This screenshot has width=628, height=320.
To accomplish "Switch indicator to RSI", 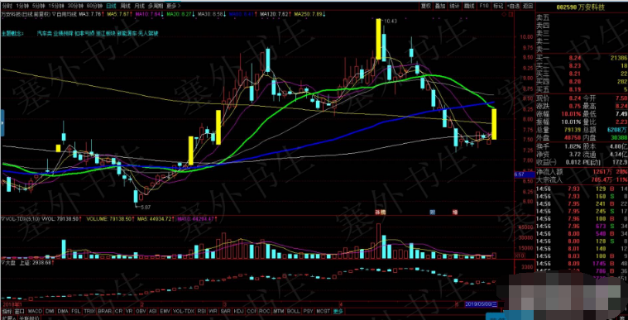I will click(201, 311).
